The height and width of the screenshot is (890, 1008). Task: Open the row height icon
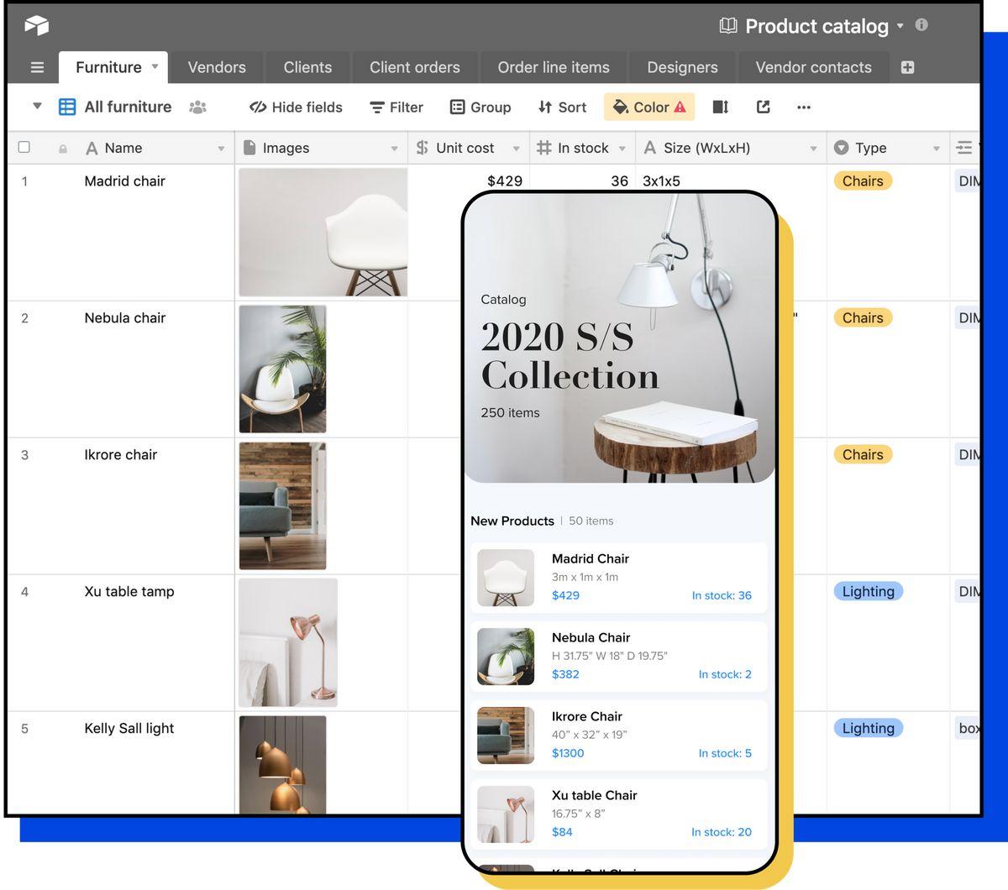(x=720, y=107)
